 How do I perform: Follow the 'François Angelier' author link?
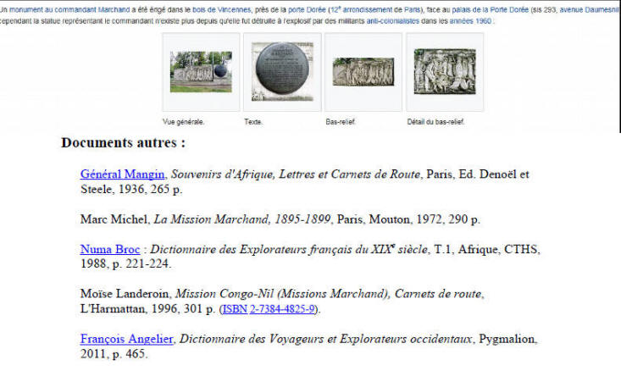coord(126,339)
